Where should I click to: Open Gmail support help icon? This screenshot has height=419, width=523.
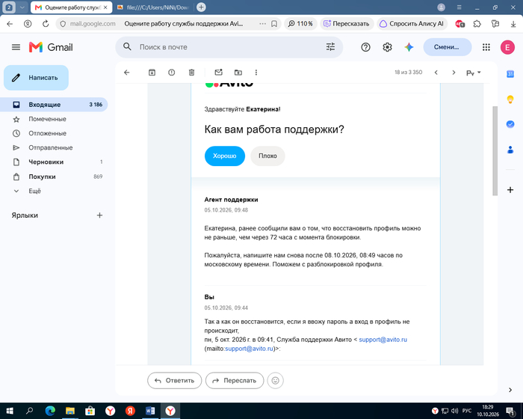click(365, 47)
